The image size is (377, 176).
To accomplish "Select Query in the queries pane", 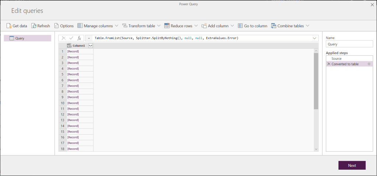I will click(x=28, y=38).
